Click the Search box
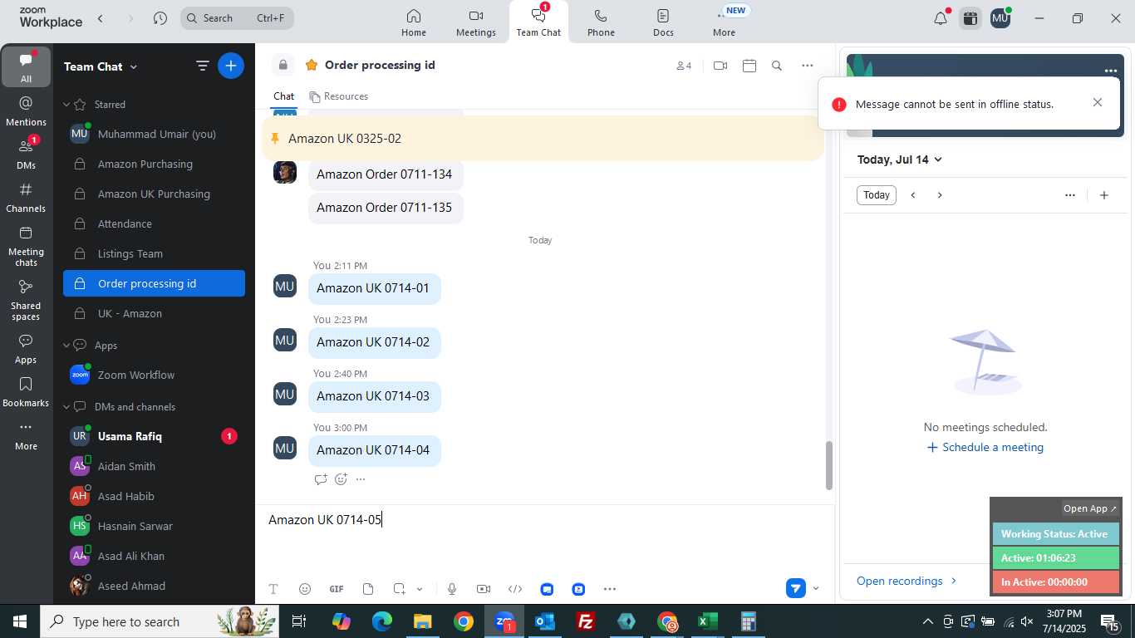The image size is (1135, 638). tap(237, 18)
